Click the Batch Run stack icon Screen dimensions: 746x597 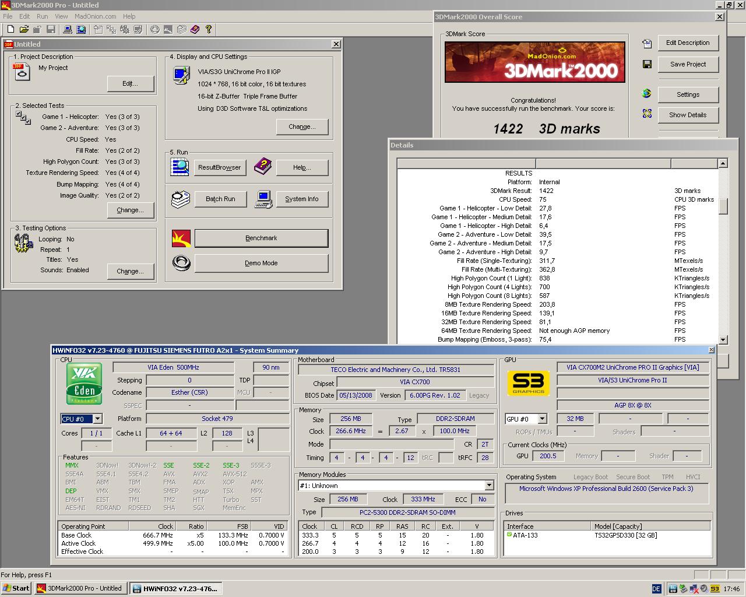coord(181,199)
